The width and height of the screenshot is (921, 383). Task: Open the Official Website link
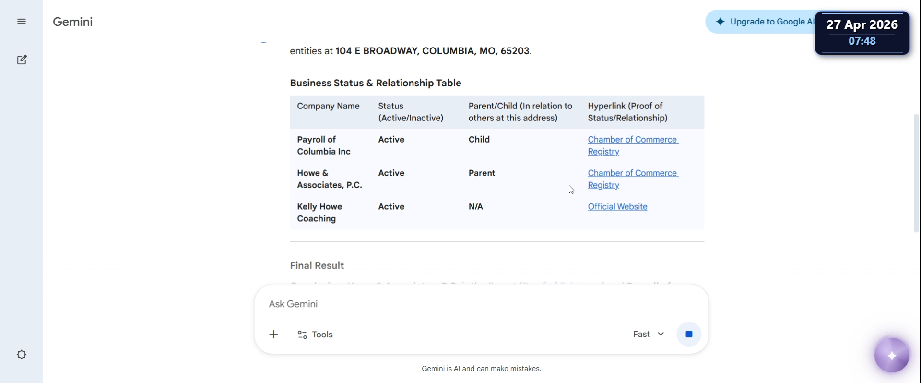pyautogui.click(x=617, y=207)
